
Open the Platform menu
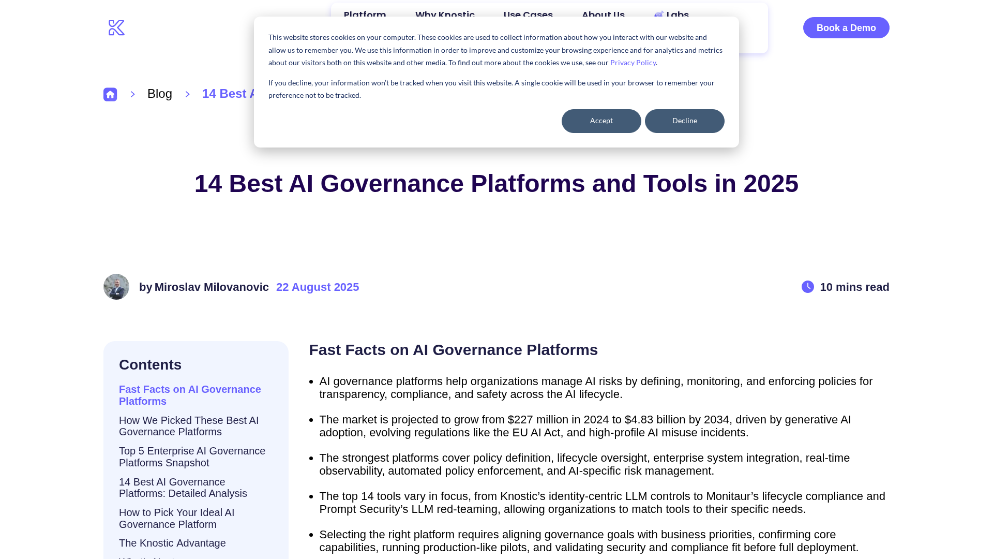click(365, 12)
